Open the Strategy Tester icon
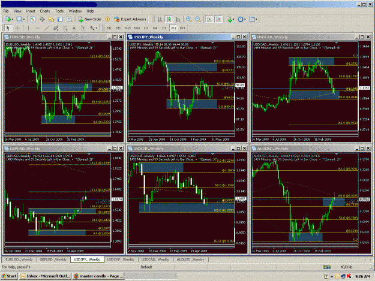375x281 pixels. [70, 19]
